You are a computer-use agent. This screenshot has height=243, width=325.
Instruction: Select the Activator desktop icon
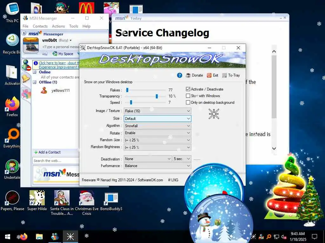tap(12, 75)
